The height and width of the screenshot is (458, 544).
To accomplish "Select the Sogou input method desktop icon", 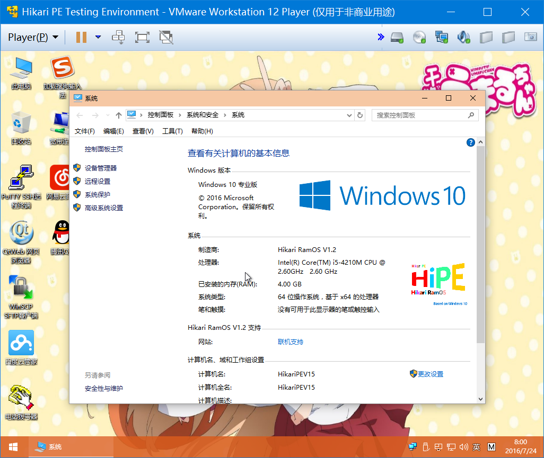I will pos(63,77).
